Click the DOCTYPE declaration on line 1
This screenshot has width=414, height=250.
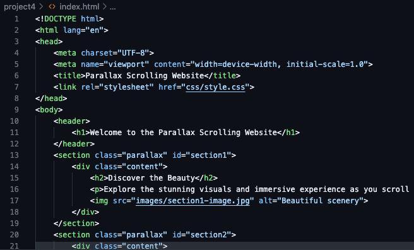pyautogui.click(x=69, y=19)
